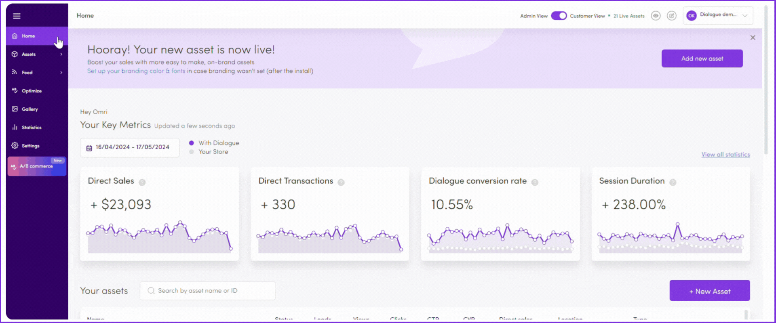Go to Gallery in the sidebar
The image size is (776, 323).
(30, 109)
